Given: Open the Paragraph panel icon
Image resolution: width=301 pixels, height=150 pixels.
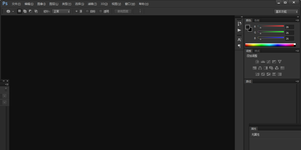Looking at the screenshot, I should point(239,46).
